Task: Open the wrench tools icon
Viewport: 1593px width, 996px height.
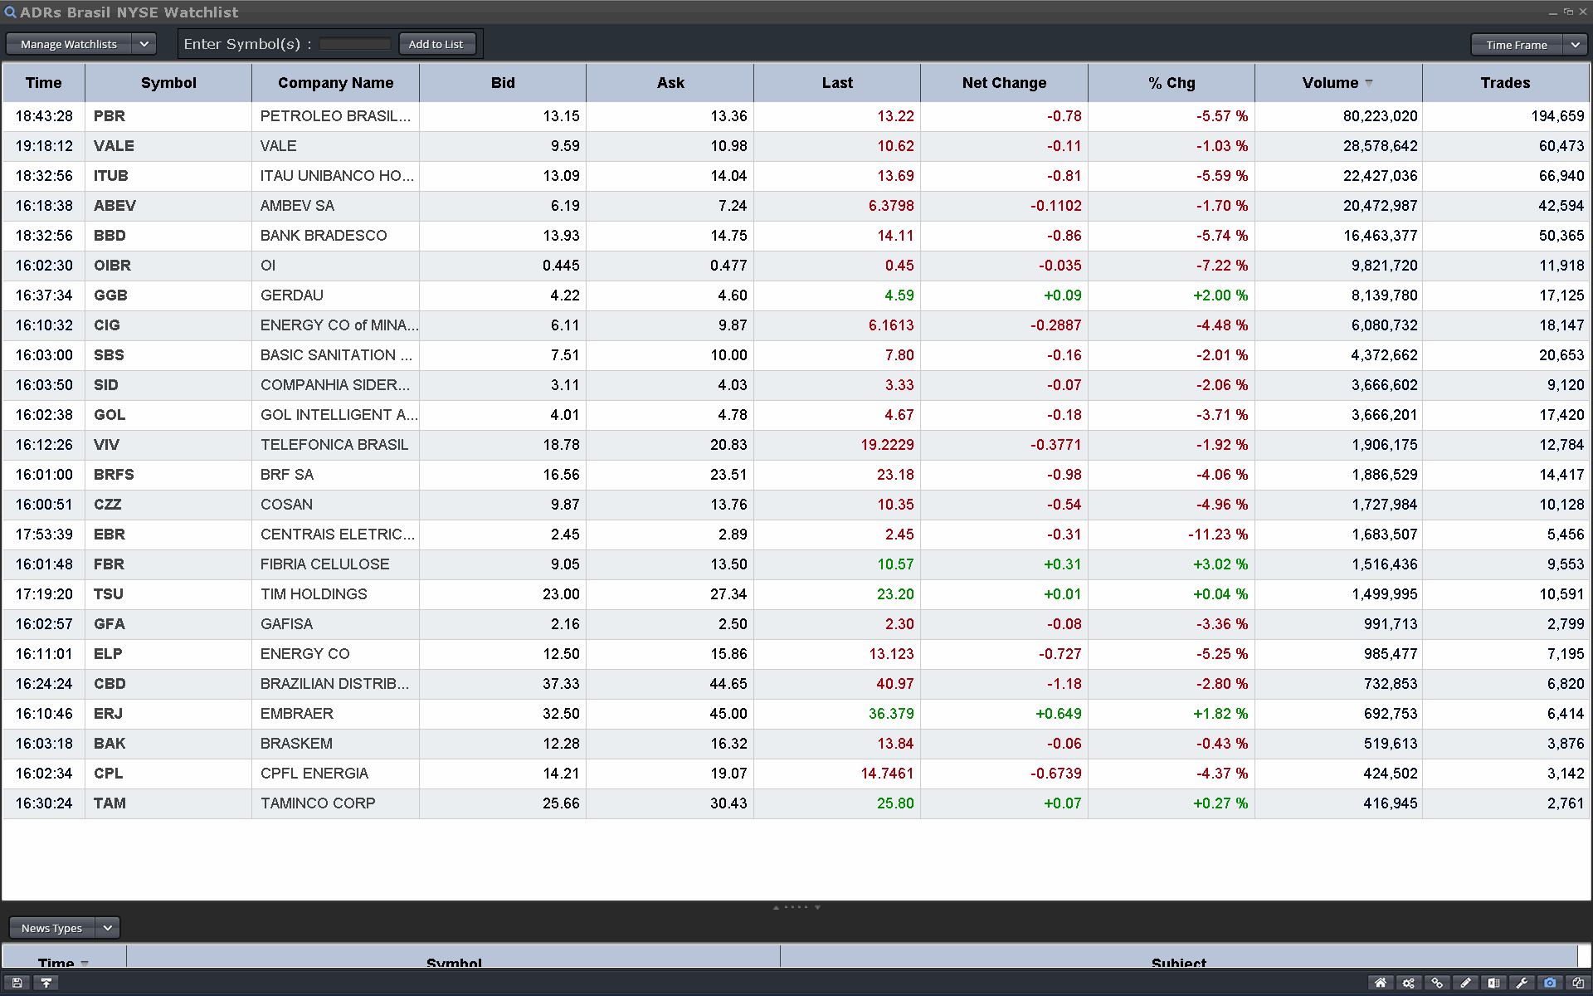Action: [x=1522, y=983]
